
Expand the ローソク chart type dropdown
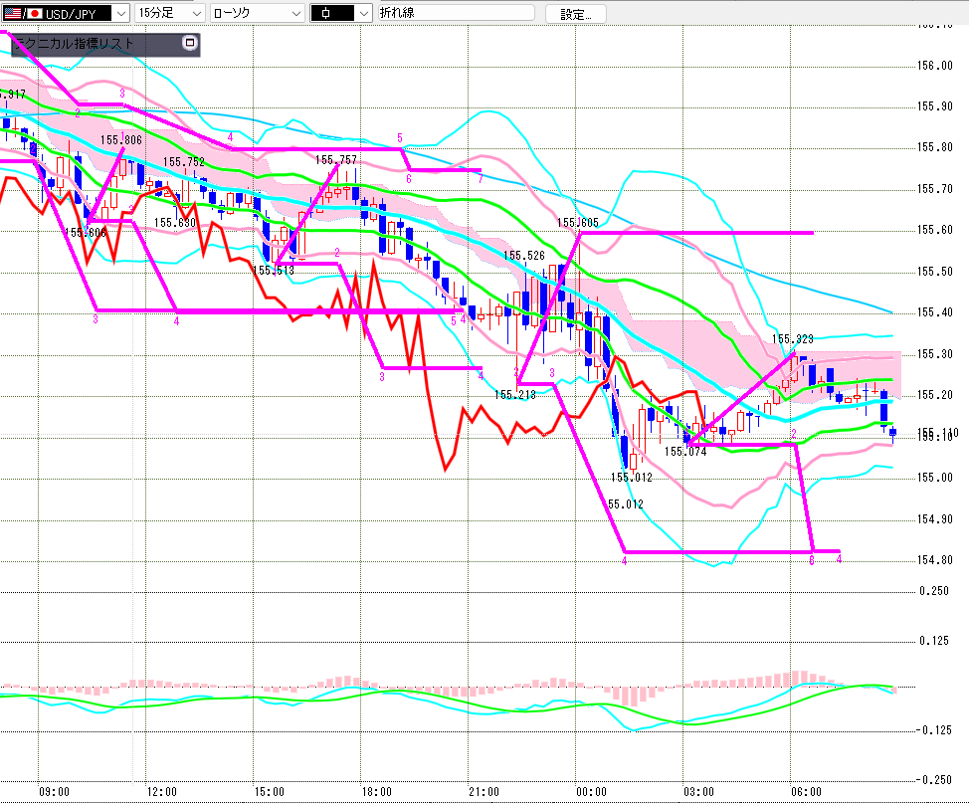(295, 13)
